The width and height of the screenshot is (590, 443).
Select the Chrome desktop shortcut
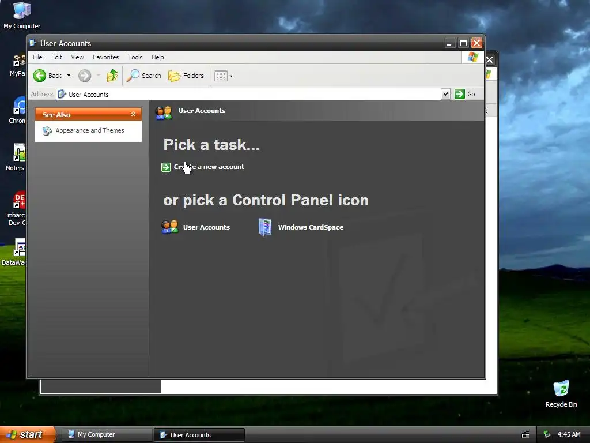point(17,110)
